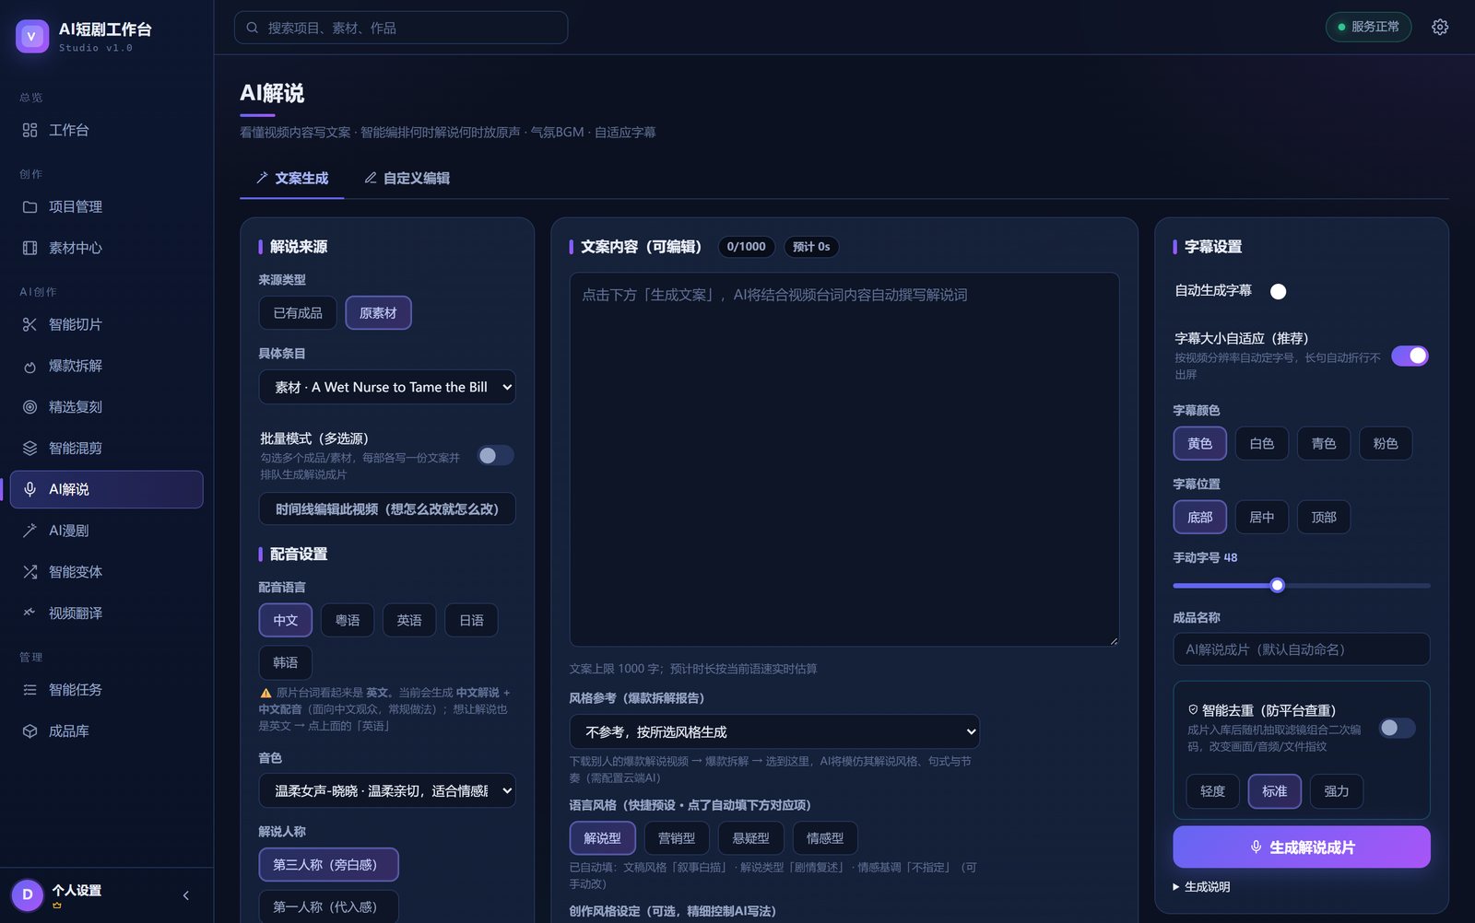The height and width of the screenshot is (923, 1475).
Task: Click the 工作台 dashboard grid icon
Action: [x=29, y=130]
